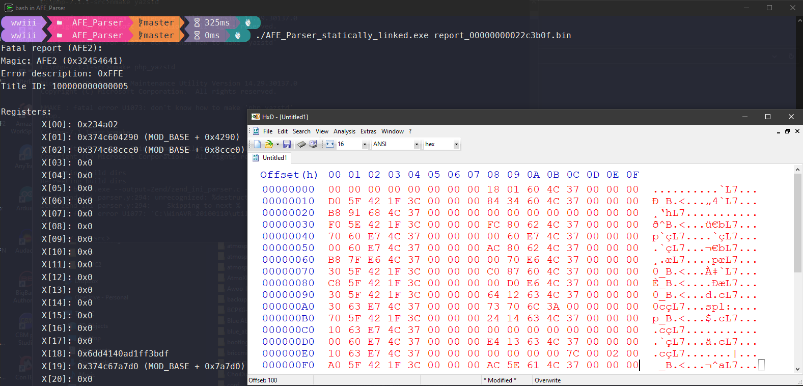Click offset row 000000A0

point(288,307)
